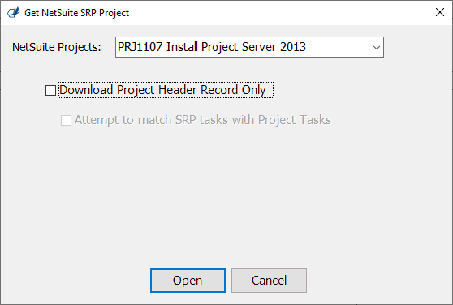Click the greyed-out SRP task matching checkbox box
Viewport: 453px width, 305px height.
66,120
